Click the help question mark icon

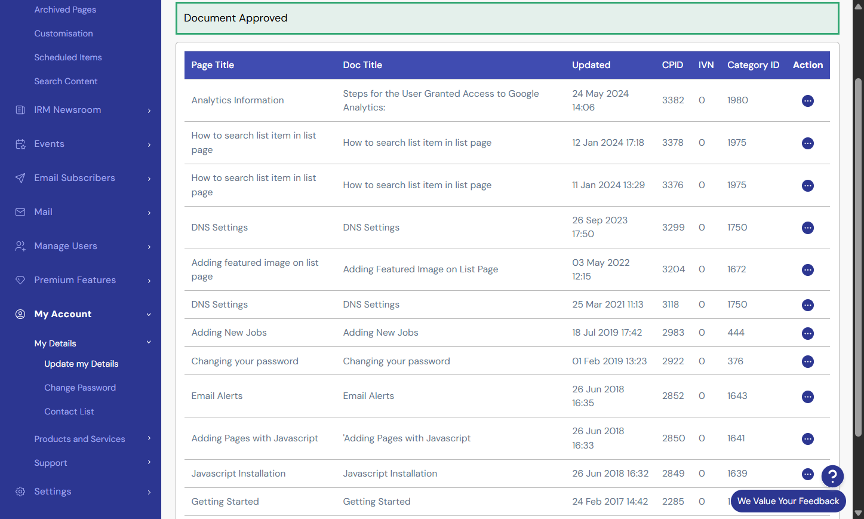[x=832, y=476]
